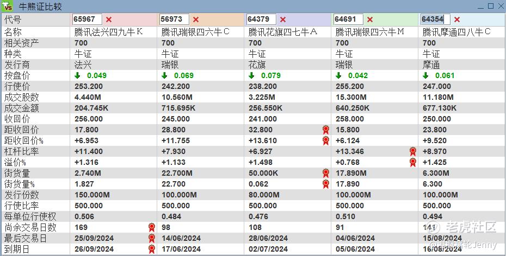The height and width of the screenshot is (256, 506).
Task: Click the issuer cell 法兴
Action: 83,65
